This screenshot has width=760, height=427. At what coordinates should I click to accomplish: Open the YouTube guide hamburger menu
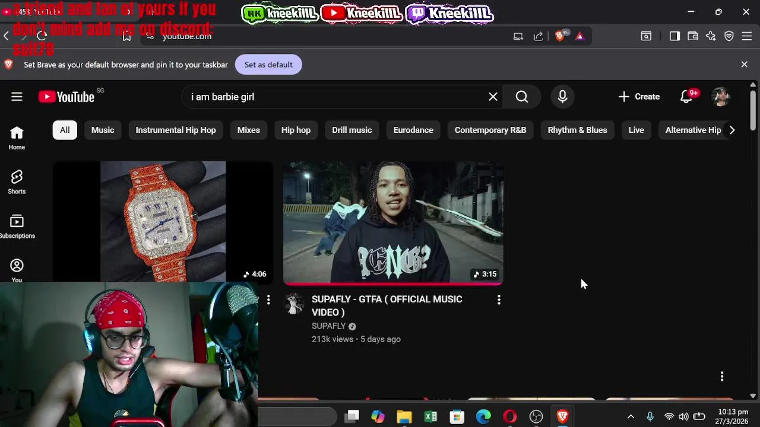(x=17, y=97)
